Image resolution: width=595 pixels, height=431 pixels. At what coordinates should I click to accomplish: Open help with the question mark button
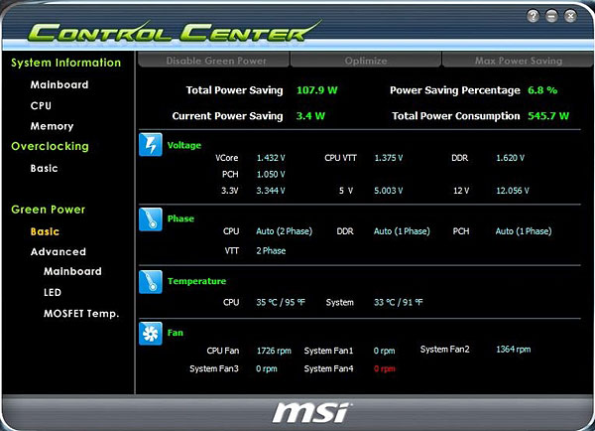(x=534, y=16)
